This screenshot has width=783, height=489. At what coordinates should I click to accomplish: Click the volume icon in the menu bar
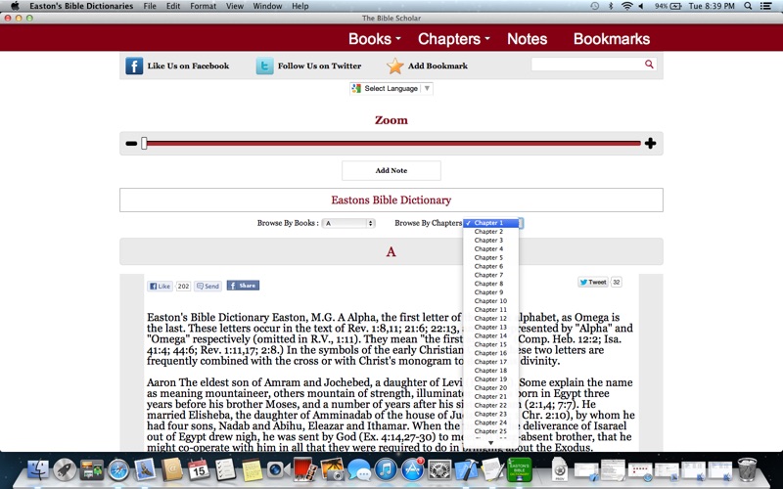tap(641, 6)
